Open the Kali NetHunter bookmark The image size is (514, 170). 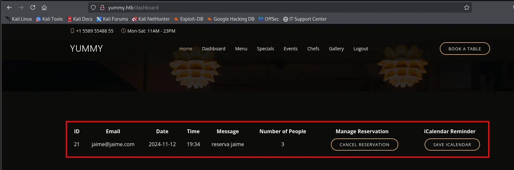click(x=151, y=19)
